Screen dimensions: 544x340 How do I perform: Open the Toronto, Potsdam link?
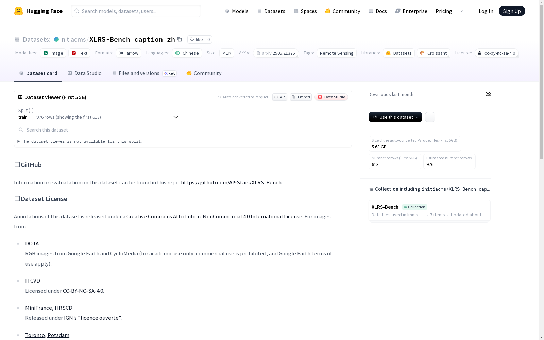(47, 335)
